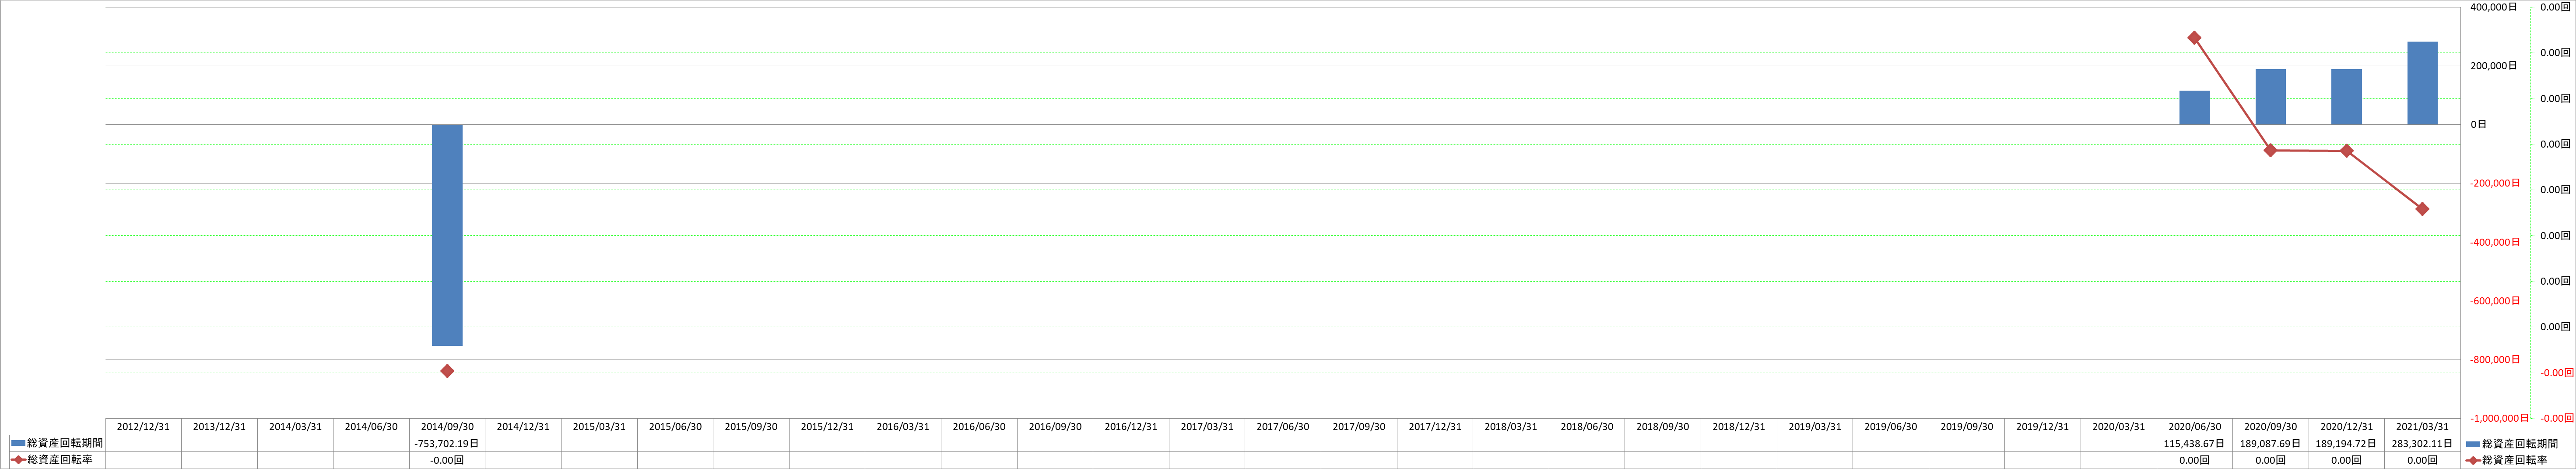Click the 2014/03/31 date header
Viewport: 2576px width, 469px height.
[295, 427]
